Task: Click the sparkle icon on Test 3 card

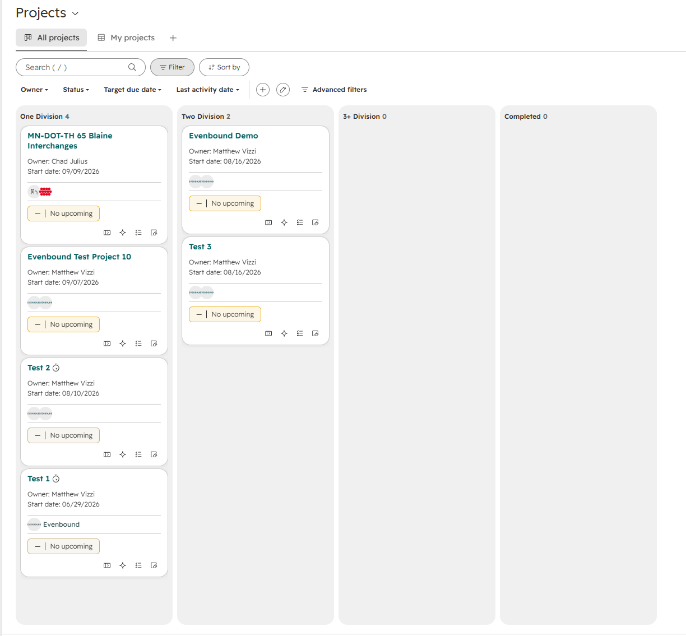Action: coord(284,333)
